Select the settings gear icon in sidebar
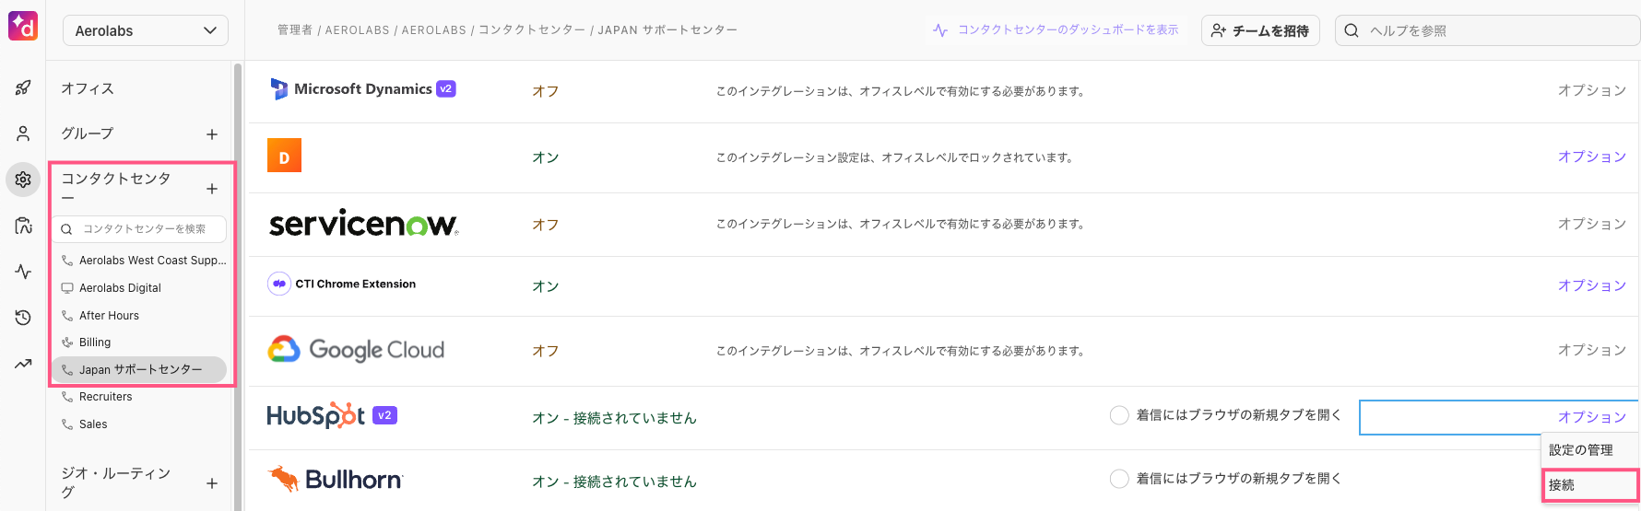 point(23,180)
